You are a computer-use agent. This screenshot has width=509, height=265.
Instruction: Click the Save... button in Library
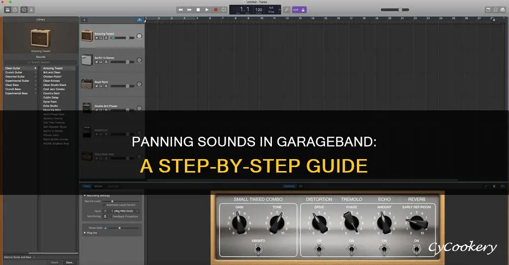coord(70,263)
